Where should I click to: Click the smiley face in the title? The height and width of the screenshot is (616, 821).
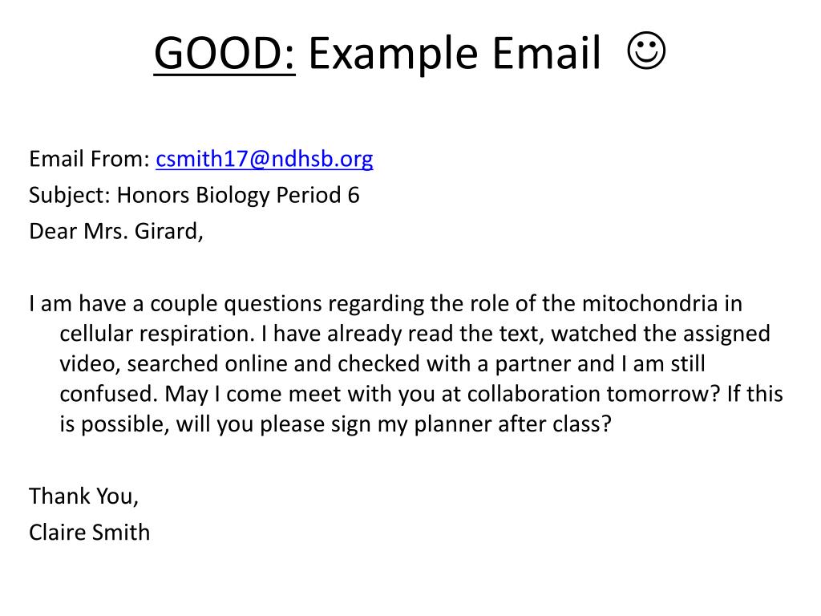click(646, 51)
